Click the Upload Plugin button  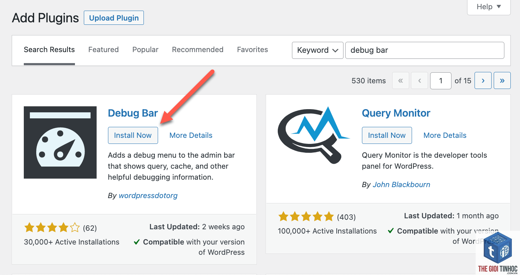[114, 18]
